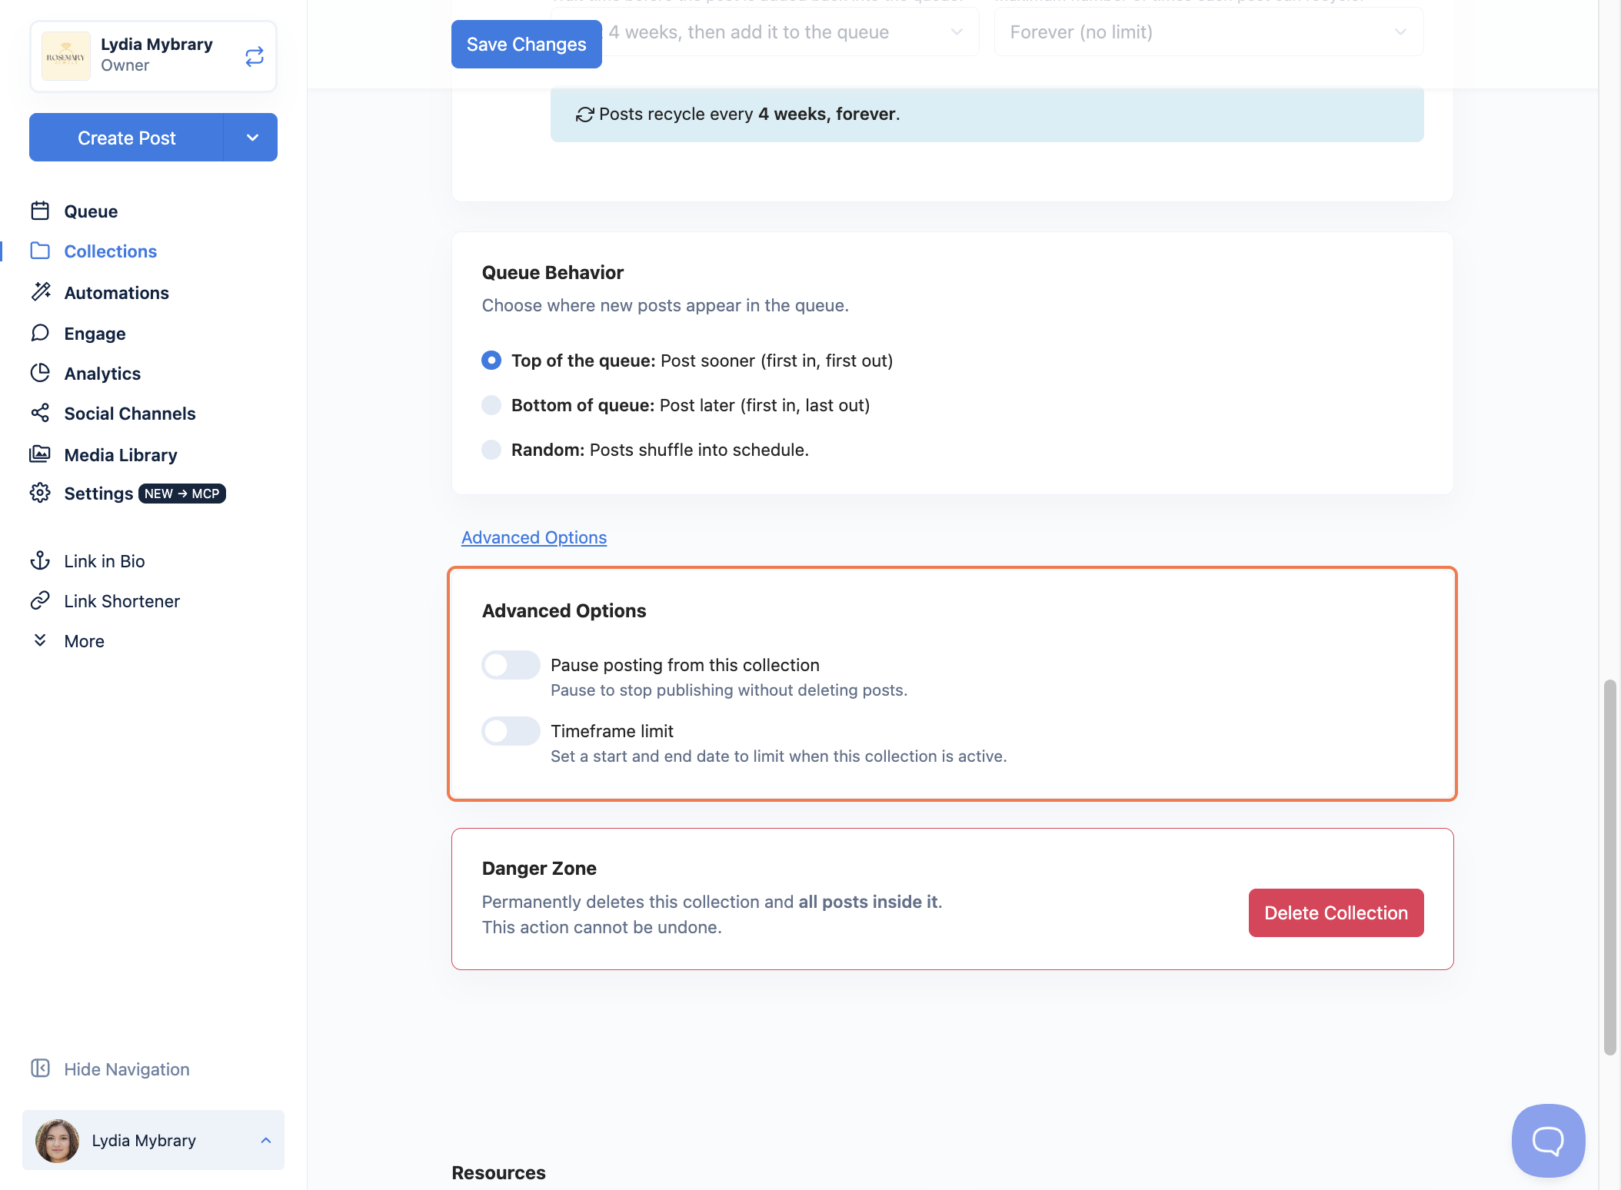Click the NEW MCP badge
Viewport: 1621px width, 1190px height.
pyautogui.click(x=182, y=494)
